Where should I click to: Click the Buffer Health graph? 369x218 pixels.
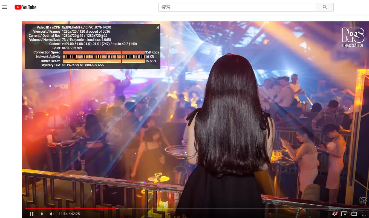tap(103, 61)
